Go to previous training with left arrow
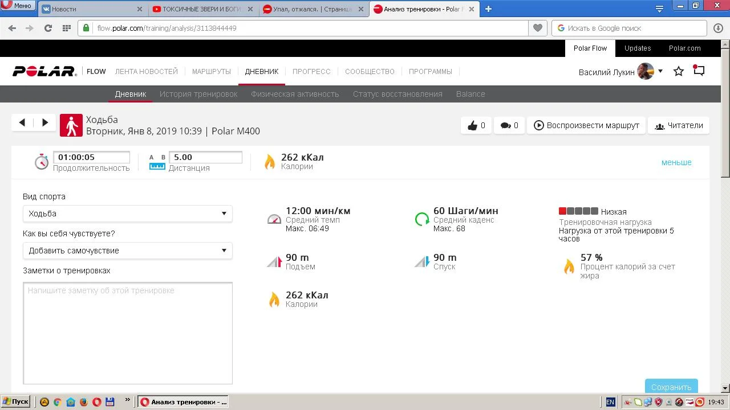 click(22, 122)
